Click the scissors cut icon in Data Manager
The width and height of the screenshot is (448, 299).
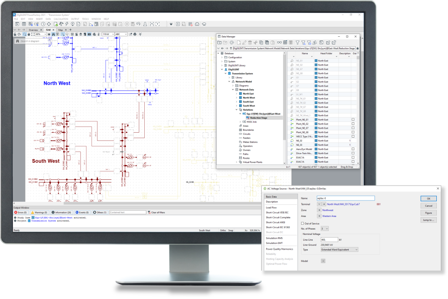256,43
